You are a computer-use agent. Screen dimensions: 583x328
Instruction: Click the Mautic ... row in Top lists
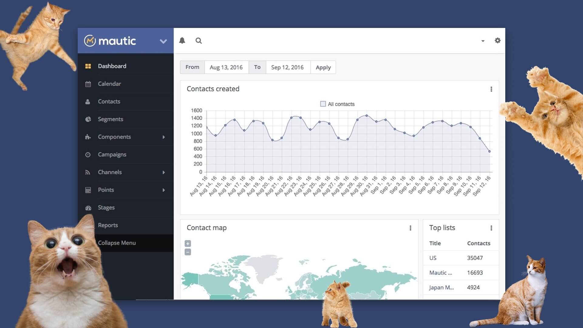[x=461, y=273]
